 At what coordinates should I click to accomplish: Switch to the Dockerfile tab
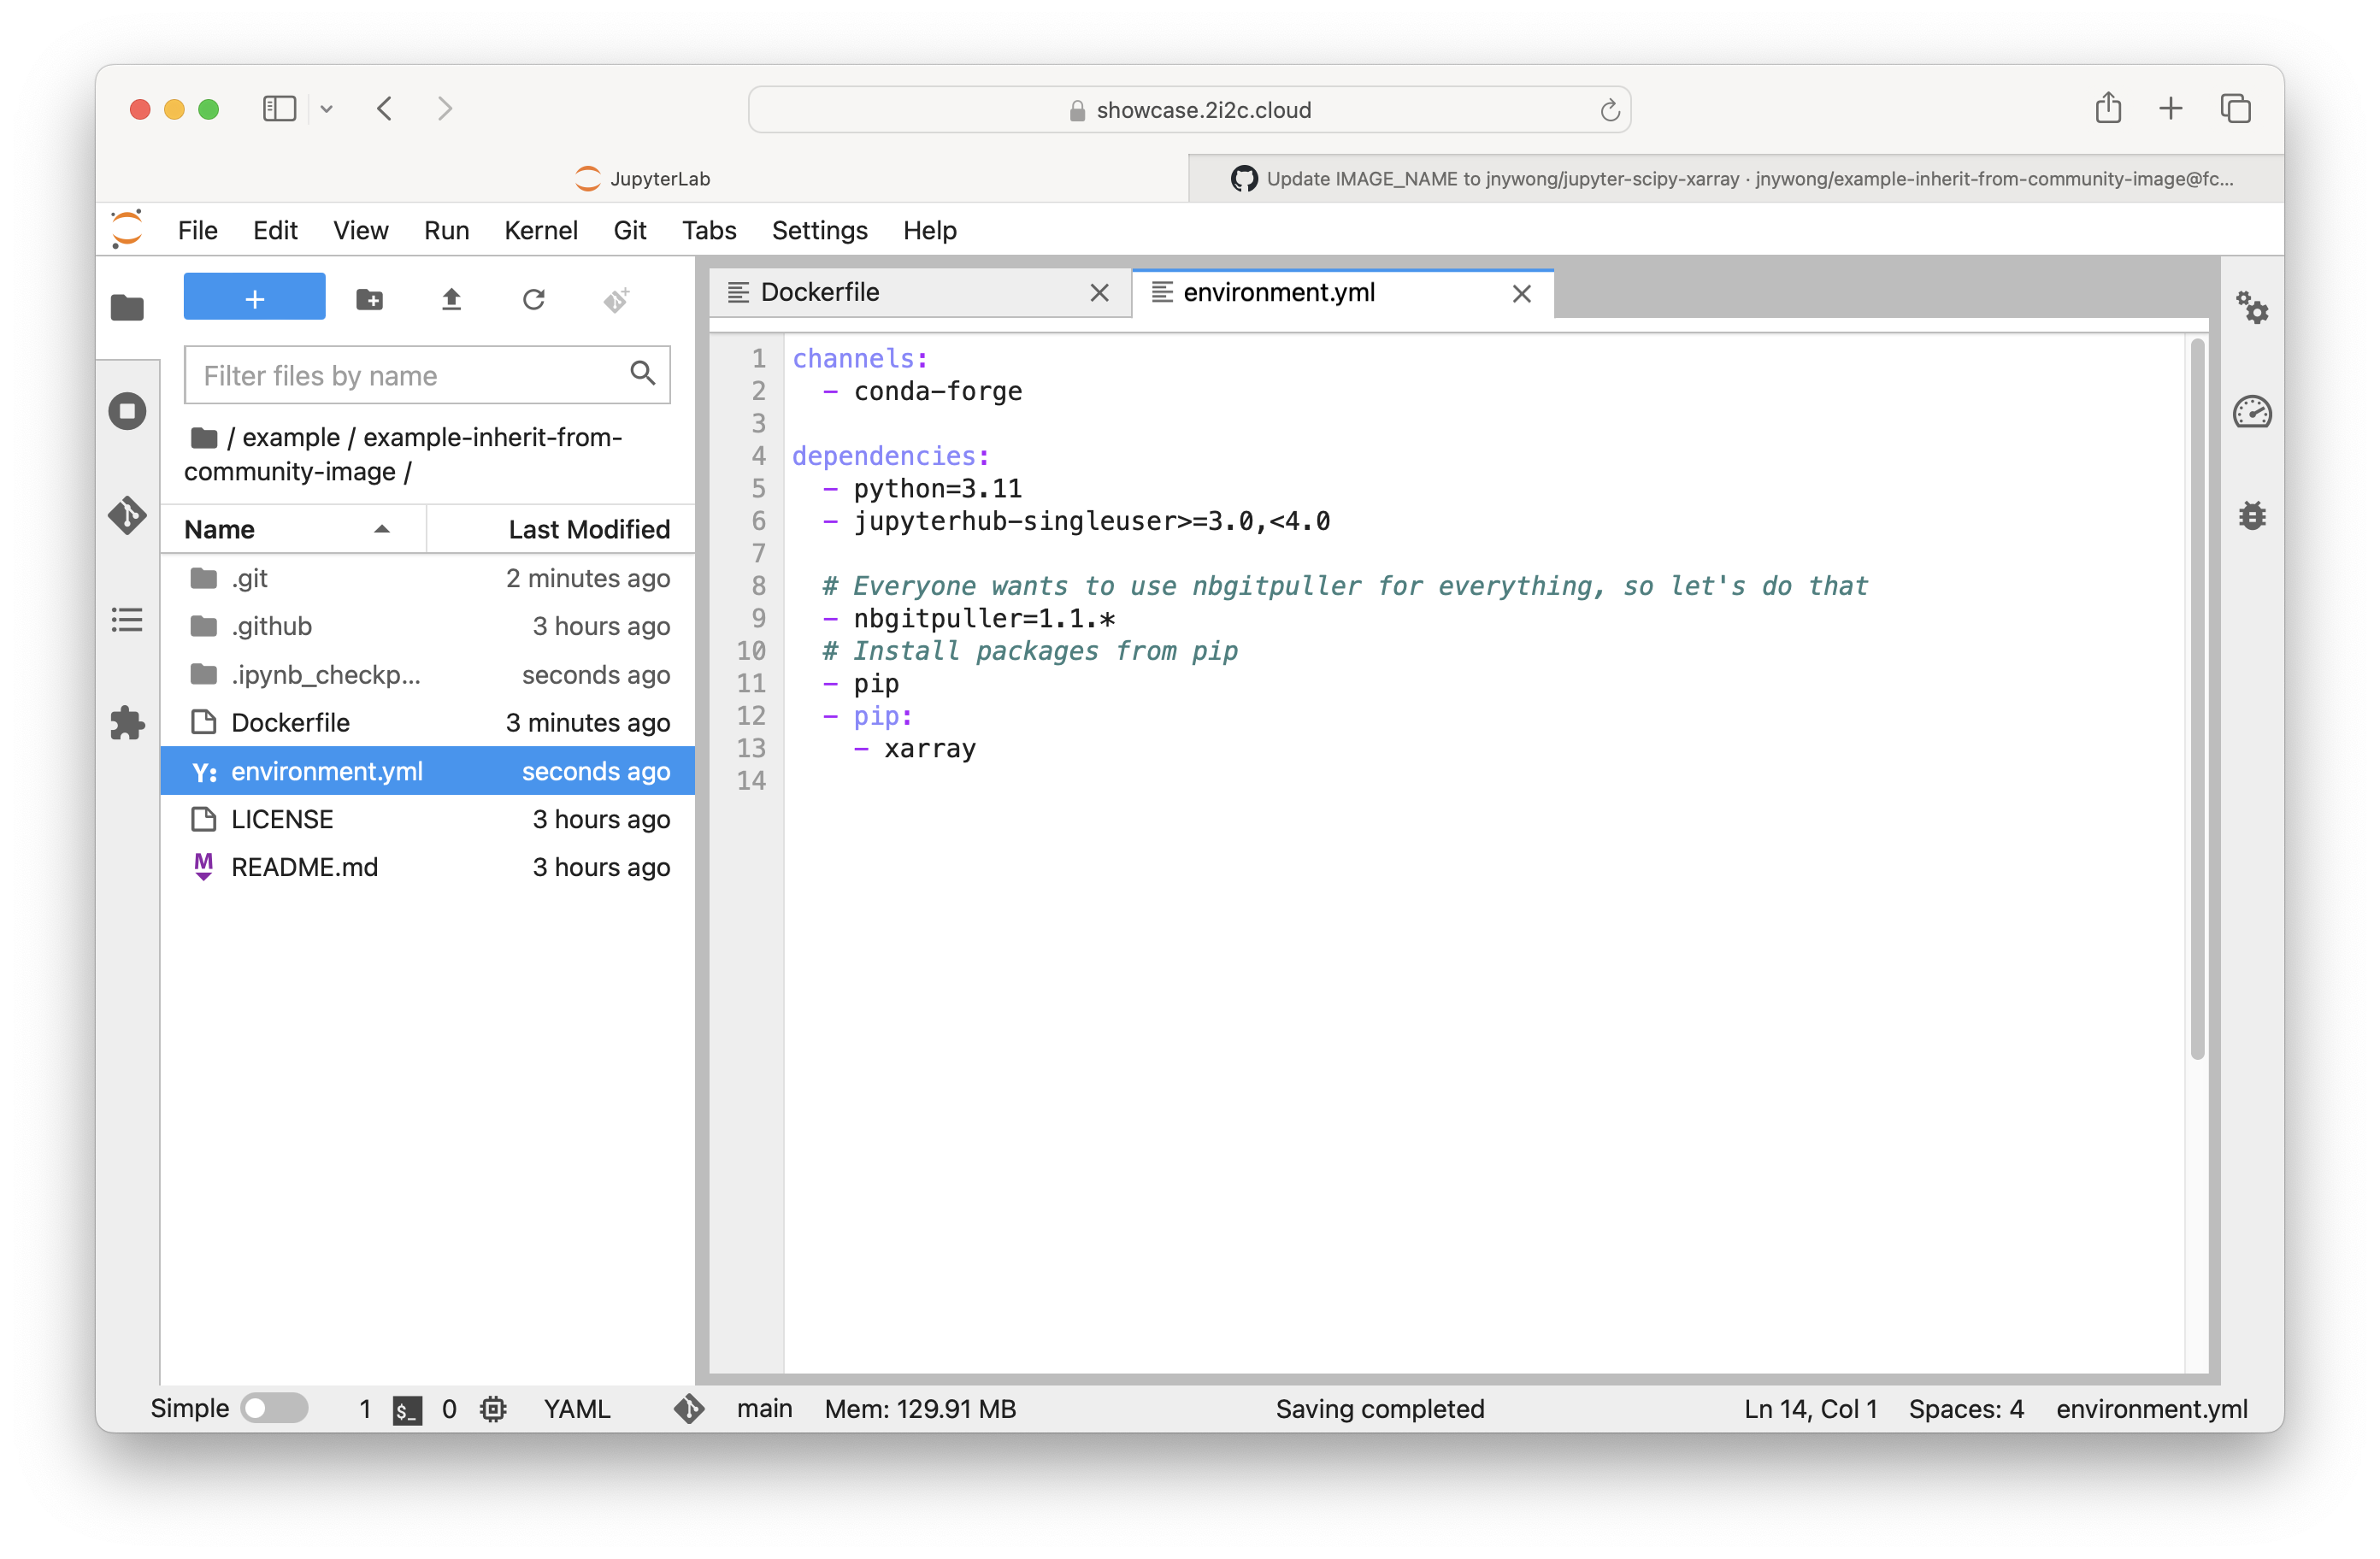point(820,292)
